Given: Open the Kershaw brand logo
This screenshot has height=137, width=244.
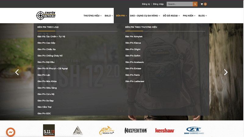Looking at the screenshot, I should click(x=165, y=131).
